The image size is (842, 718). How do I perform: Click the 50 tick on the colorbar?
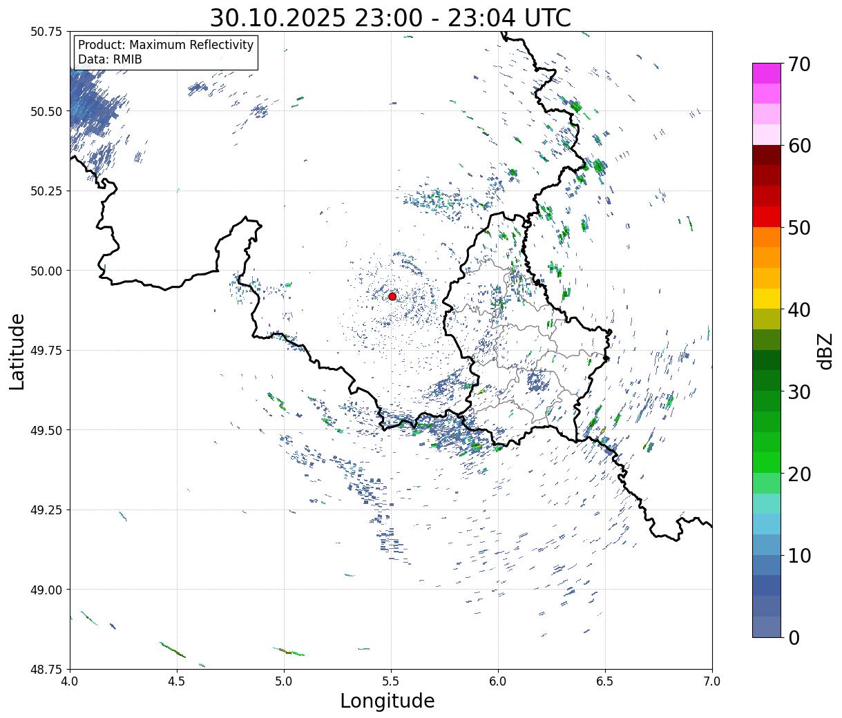pos(798,228)
